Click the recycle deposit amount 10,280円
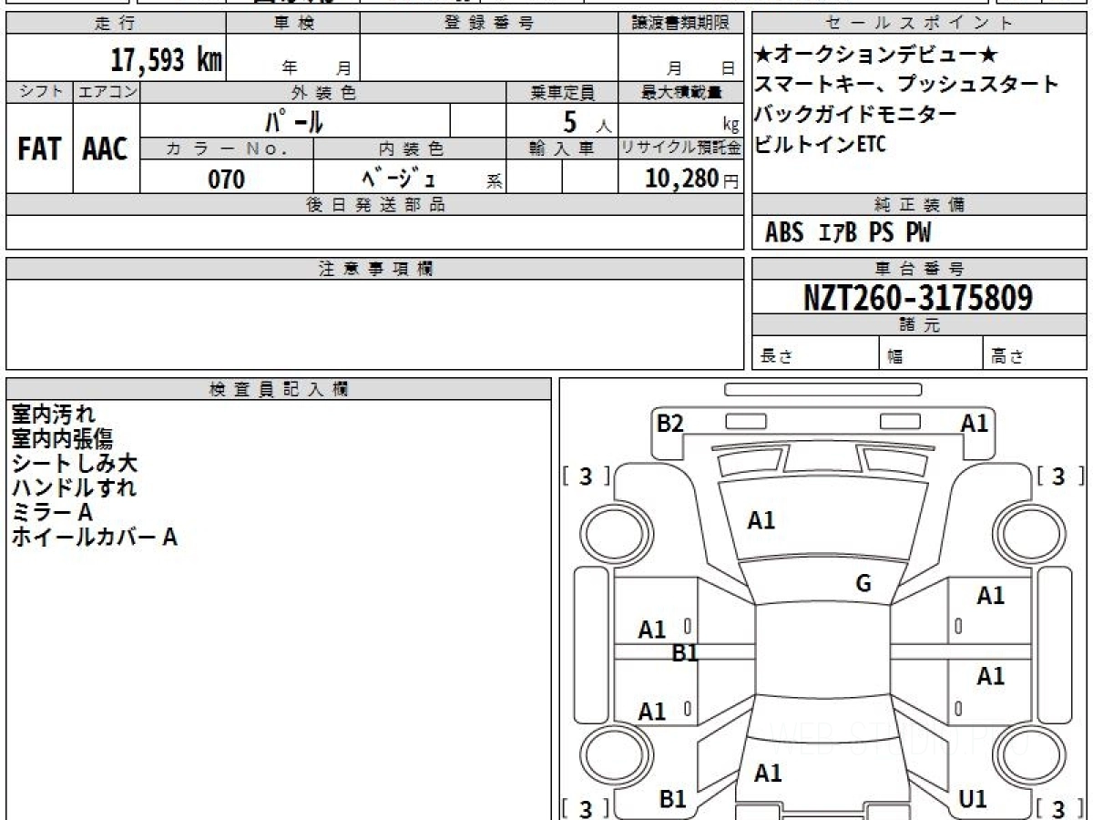This screenshot has height=820, width=1093. 692,179
